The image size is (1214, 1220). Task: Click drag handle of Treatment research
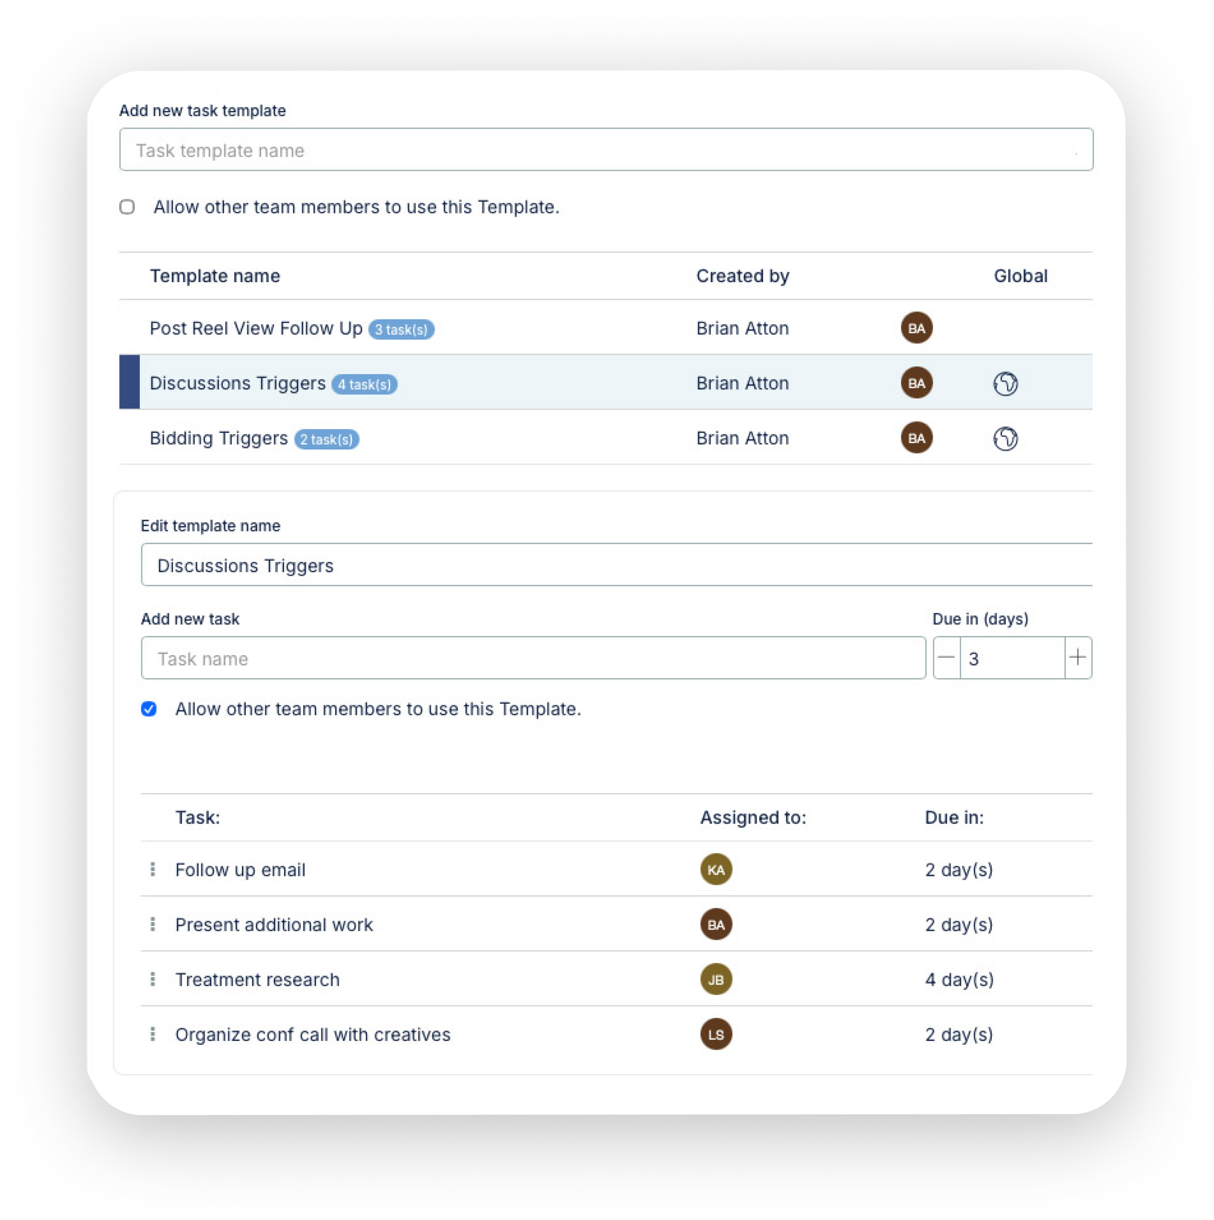tap(153, 980)
